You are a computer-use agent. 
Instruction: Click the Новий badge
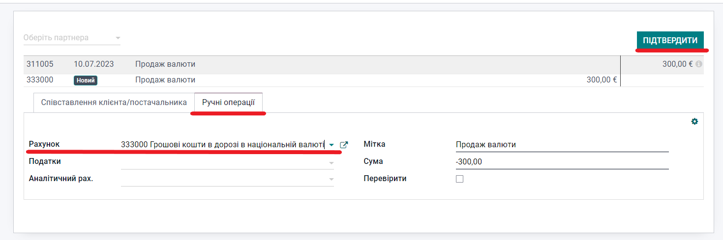point(86,80)
